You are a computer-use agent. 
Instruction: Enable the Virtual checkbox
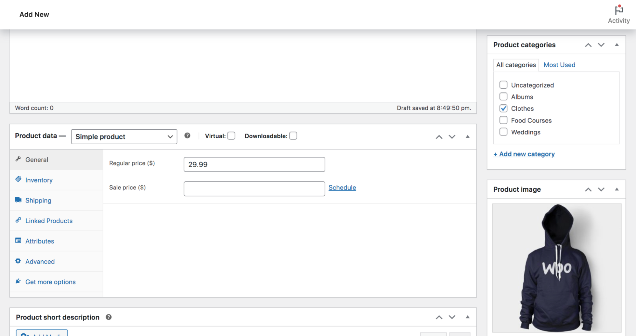tap(231, 136)
